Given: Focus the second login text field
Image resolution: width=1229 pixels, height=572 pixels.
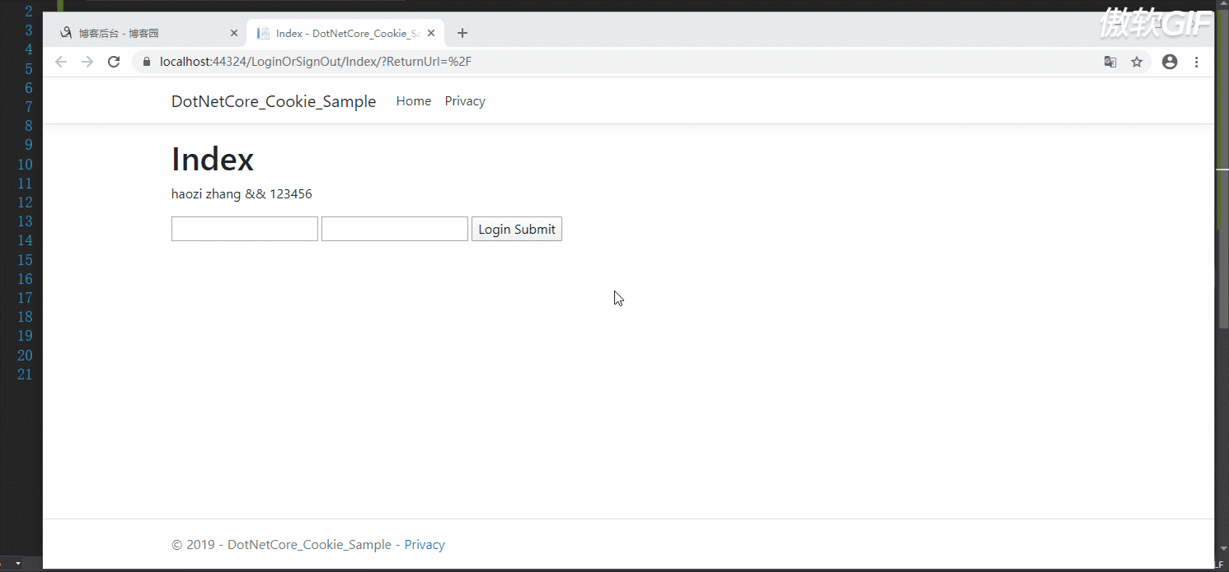Looking at the screenshot, I should pos(395,229).
